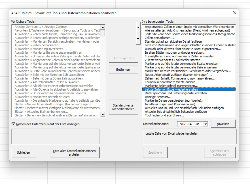Click the 'Schließen' button
The height and width of the screenshot is (184, 250).
click(x=24, y=152)
